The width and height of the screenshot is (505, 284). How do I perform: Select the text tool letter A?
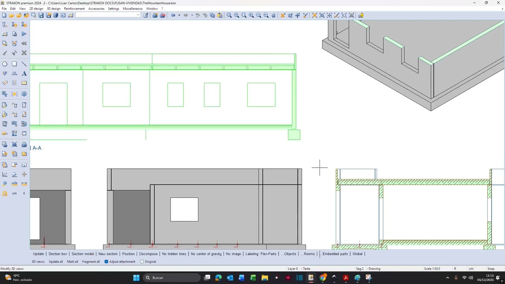point(24,73)
